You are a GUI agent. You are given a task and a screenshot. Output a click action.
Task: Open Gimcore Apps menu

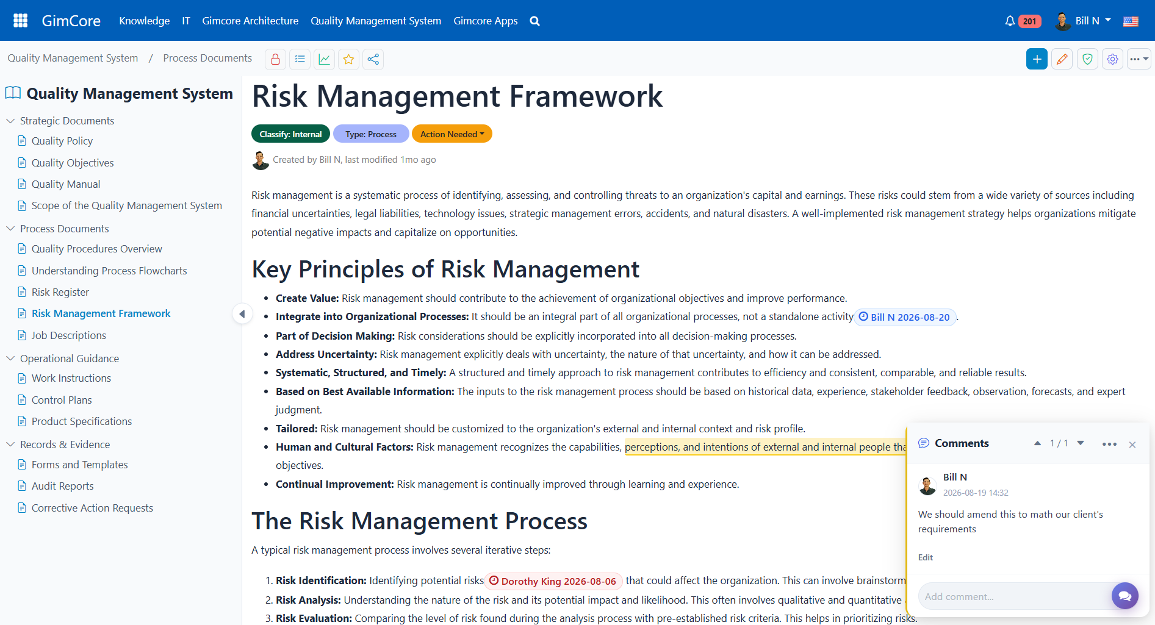click(x=486, y=21)
